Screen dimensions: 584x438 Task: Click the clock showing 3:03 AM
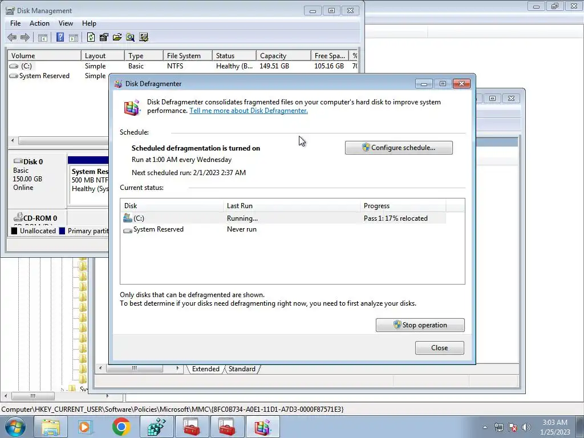point(554,423)
